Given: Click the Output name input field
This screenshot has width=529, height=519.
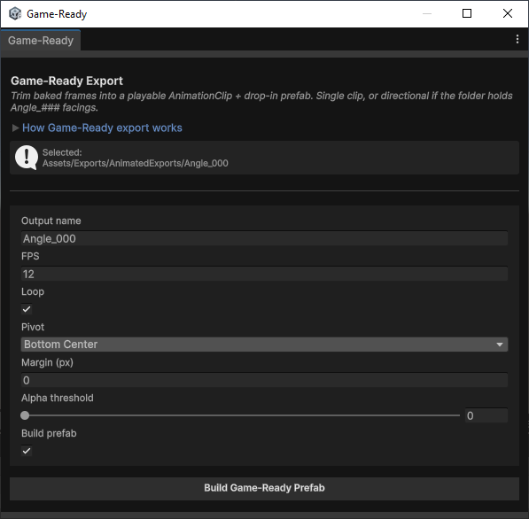Looking at the screenshot, I should 264,238.
